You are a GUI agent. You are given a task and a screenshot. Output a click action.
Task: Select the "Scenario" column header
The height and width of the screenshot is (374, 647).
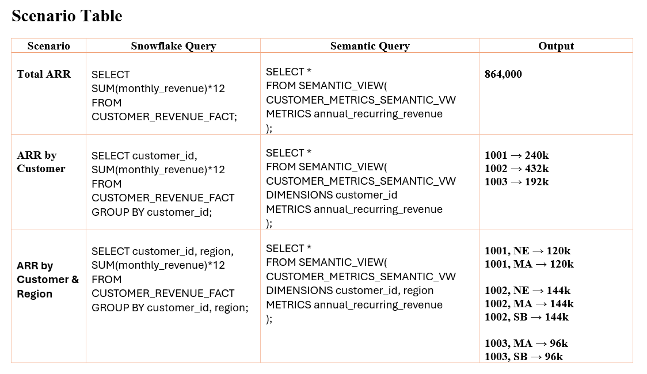(48, 46)
